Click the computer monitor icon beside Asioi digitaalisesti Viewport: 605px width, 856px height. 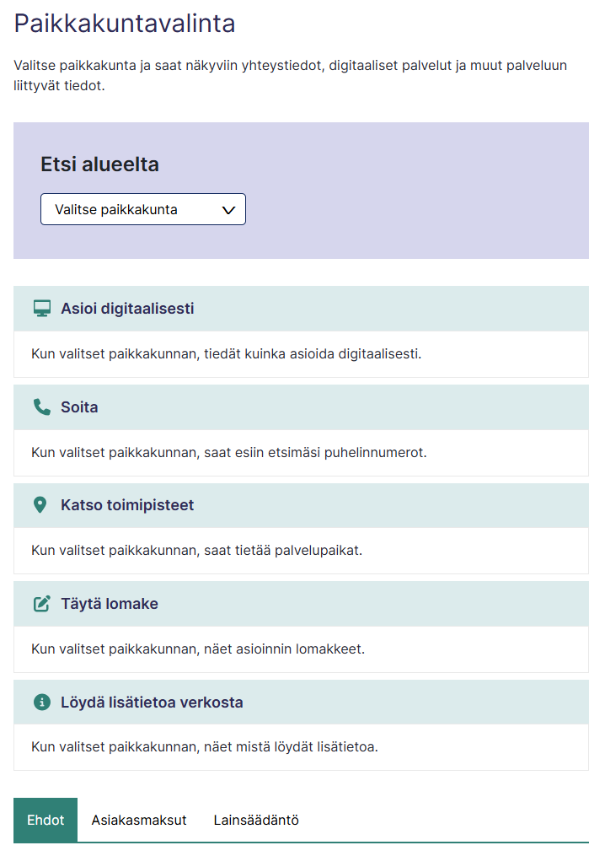[42, 309]
